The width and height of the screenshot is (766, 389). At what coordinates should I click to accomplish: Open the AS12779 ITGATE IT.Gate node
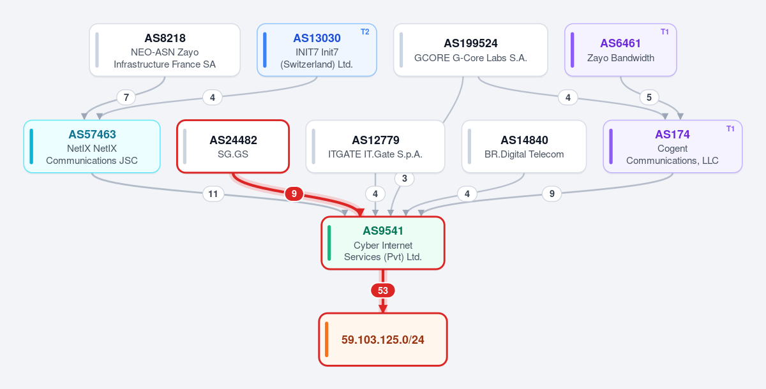tap(375, 147)
